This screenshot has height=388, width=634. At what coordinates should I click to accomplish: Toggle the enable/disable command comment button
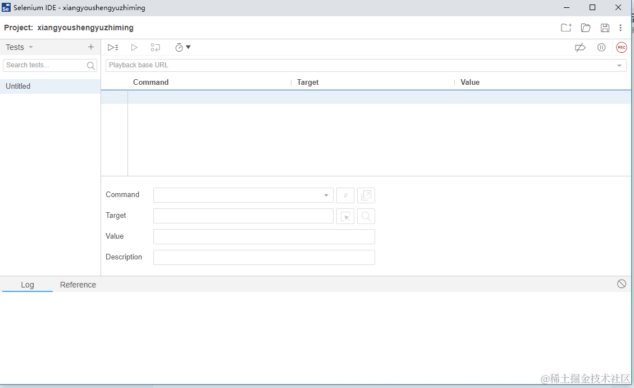[x=345, y=195]
